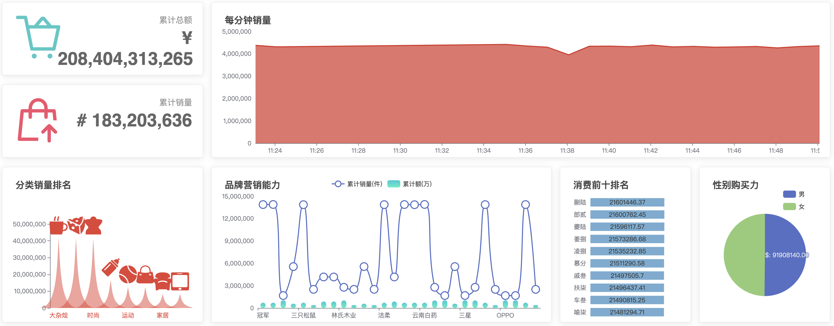
Task: Click the dress mannequin category icon
Action: pyautogui.click(x=93, y=225)
